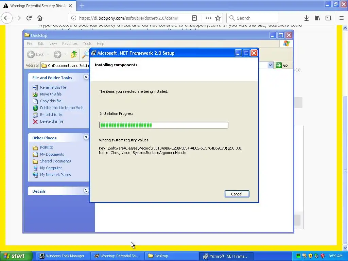348x261 pixels.
Task: Click E-mail this file
Action: click(51, 115)
